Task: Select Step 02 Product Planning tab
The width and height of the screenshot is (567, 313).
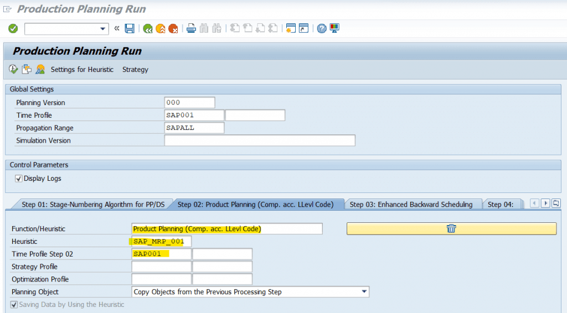Action: point(255,204)
